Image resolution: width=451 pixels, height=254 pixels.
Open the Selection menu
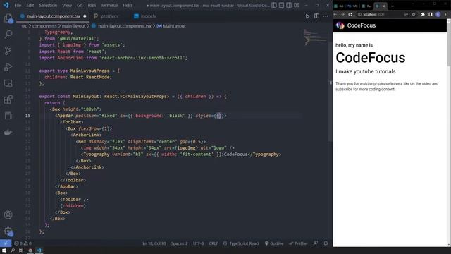tap(48, 5)
